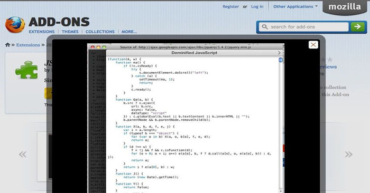Click the 'setTimeout(ma, 1);' code line
This screenshot has height=193, width=370.
pos(156,79)
